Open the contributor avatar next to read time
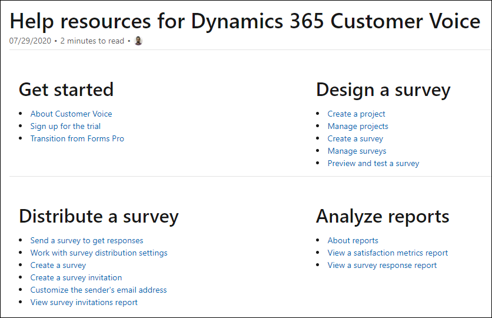Screen dimensions: 492x318 point(138,41)
